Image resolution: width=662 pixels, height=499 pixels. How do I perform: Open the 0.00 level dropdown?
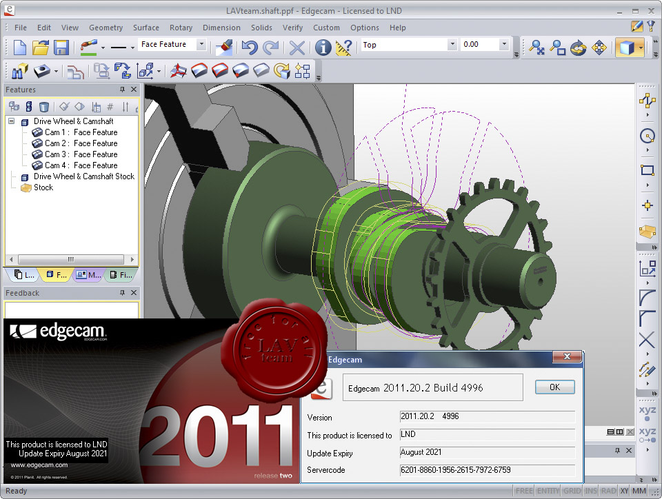pos(503,44)
